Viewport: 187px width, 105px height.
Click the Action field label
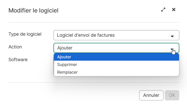pyautogui.click(x=15, y=47)
